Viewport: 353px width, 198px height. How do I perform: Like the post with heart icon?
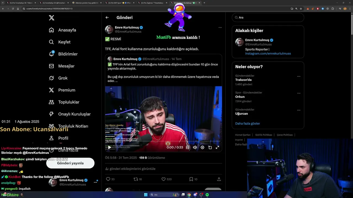click(164, 179)
